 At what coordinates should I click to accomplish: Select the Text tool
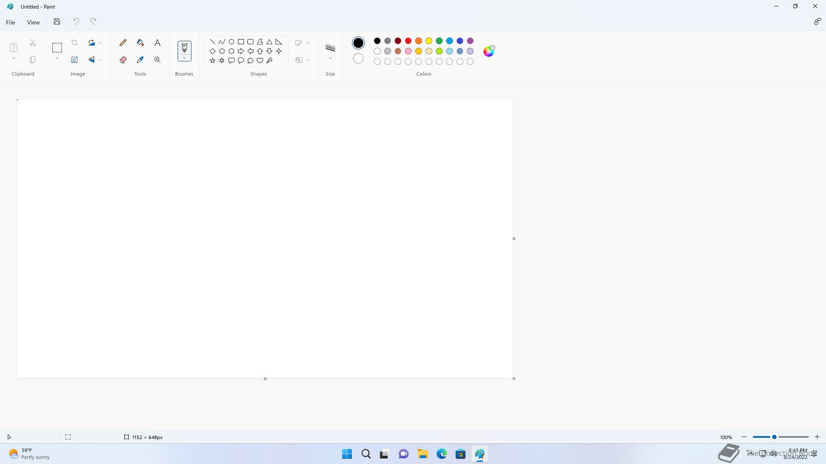point(157,43)
